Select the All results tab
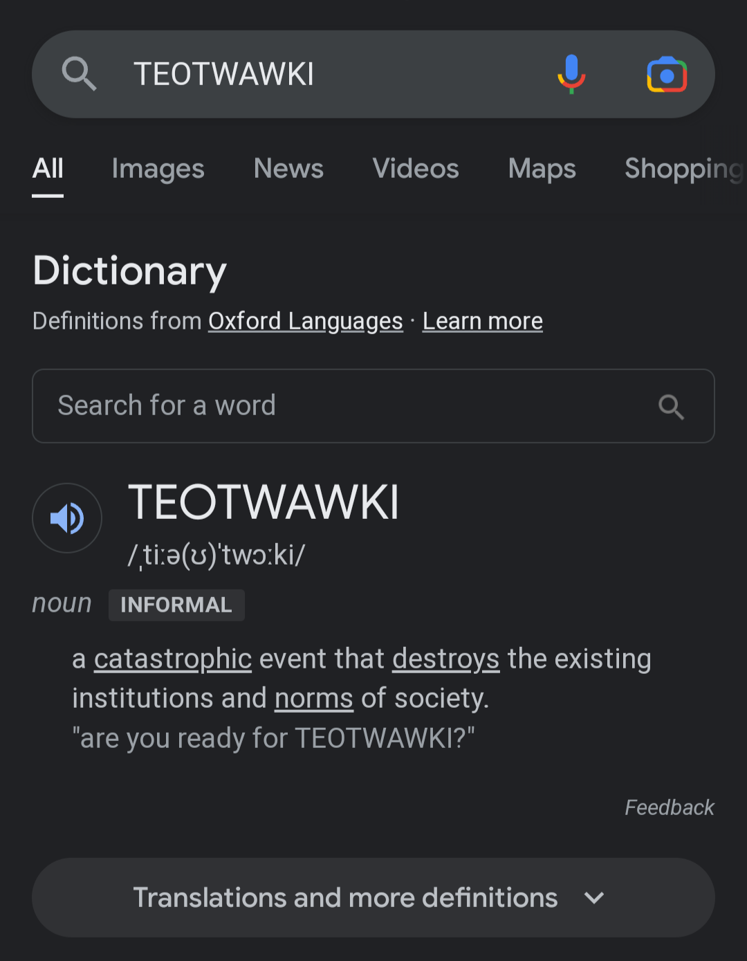 tap(48, 169)
